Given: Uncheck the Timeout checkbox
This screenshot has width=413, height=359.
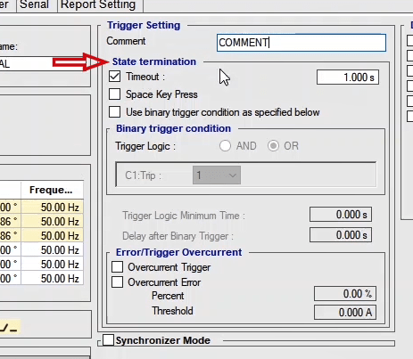Looking at the screenshot, I should point(114,77).
